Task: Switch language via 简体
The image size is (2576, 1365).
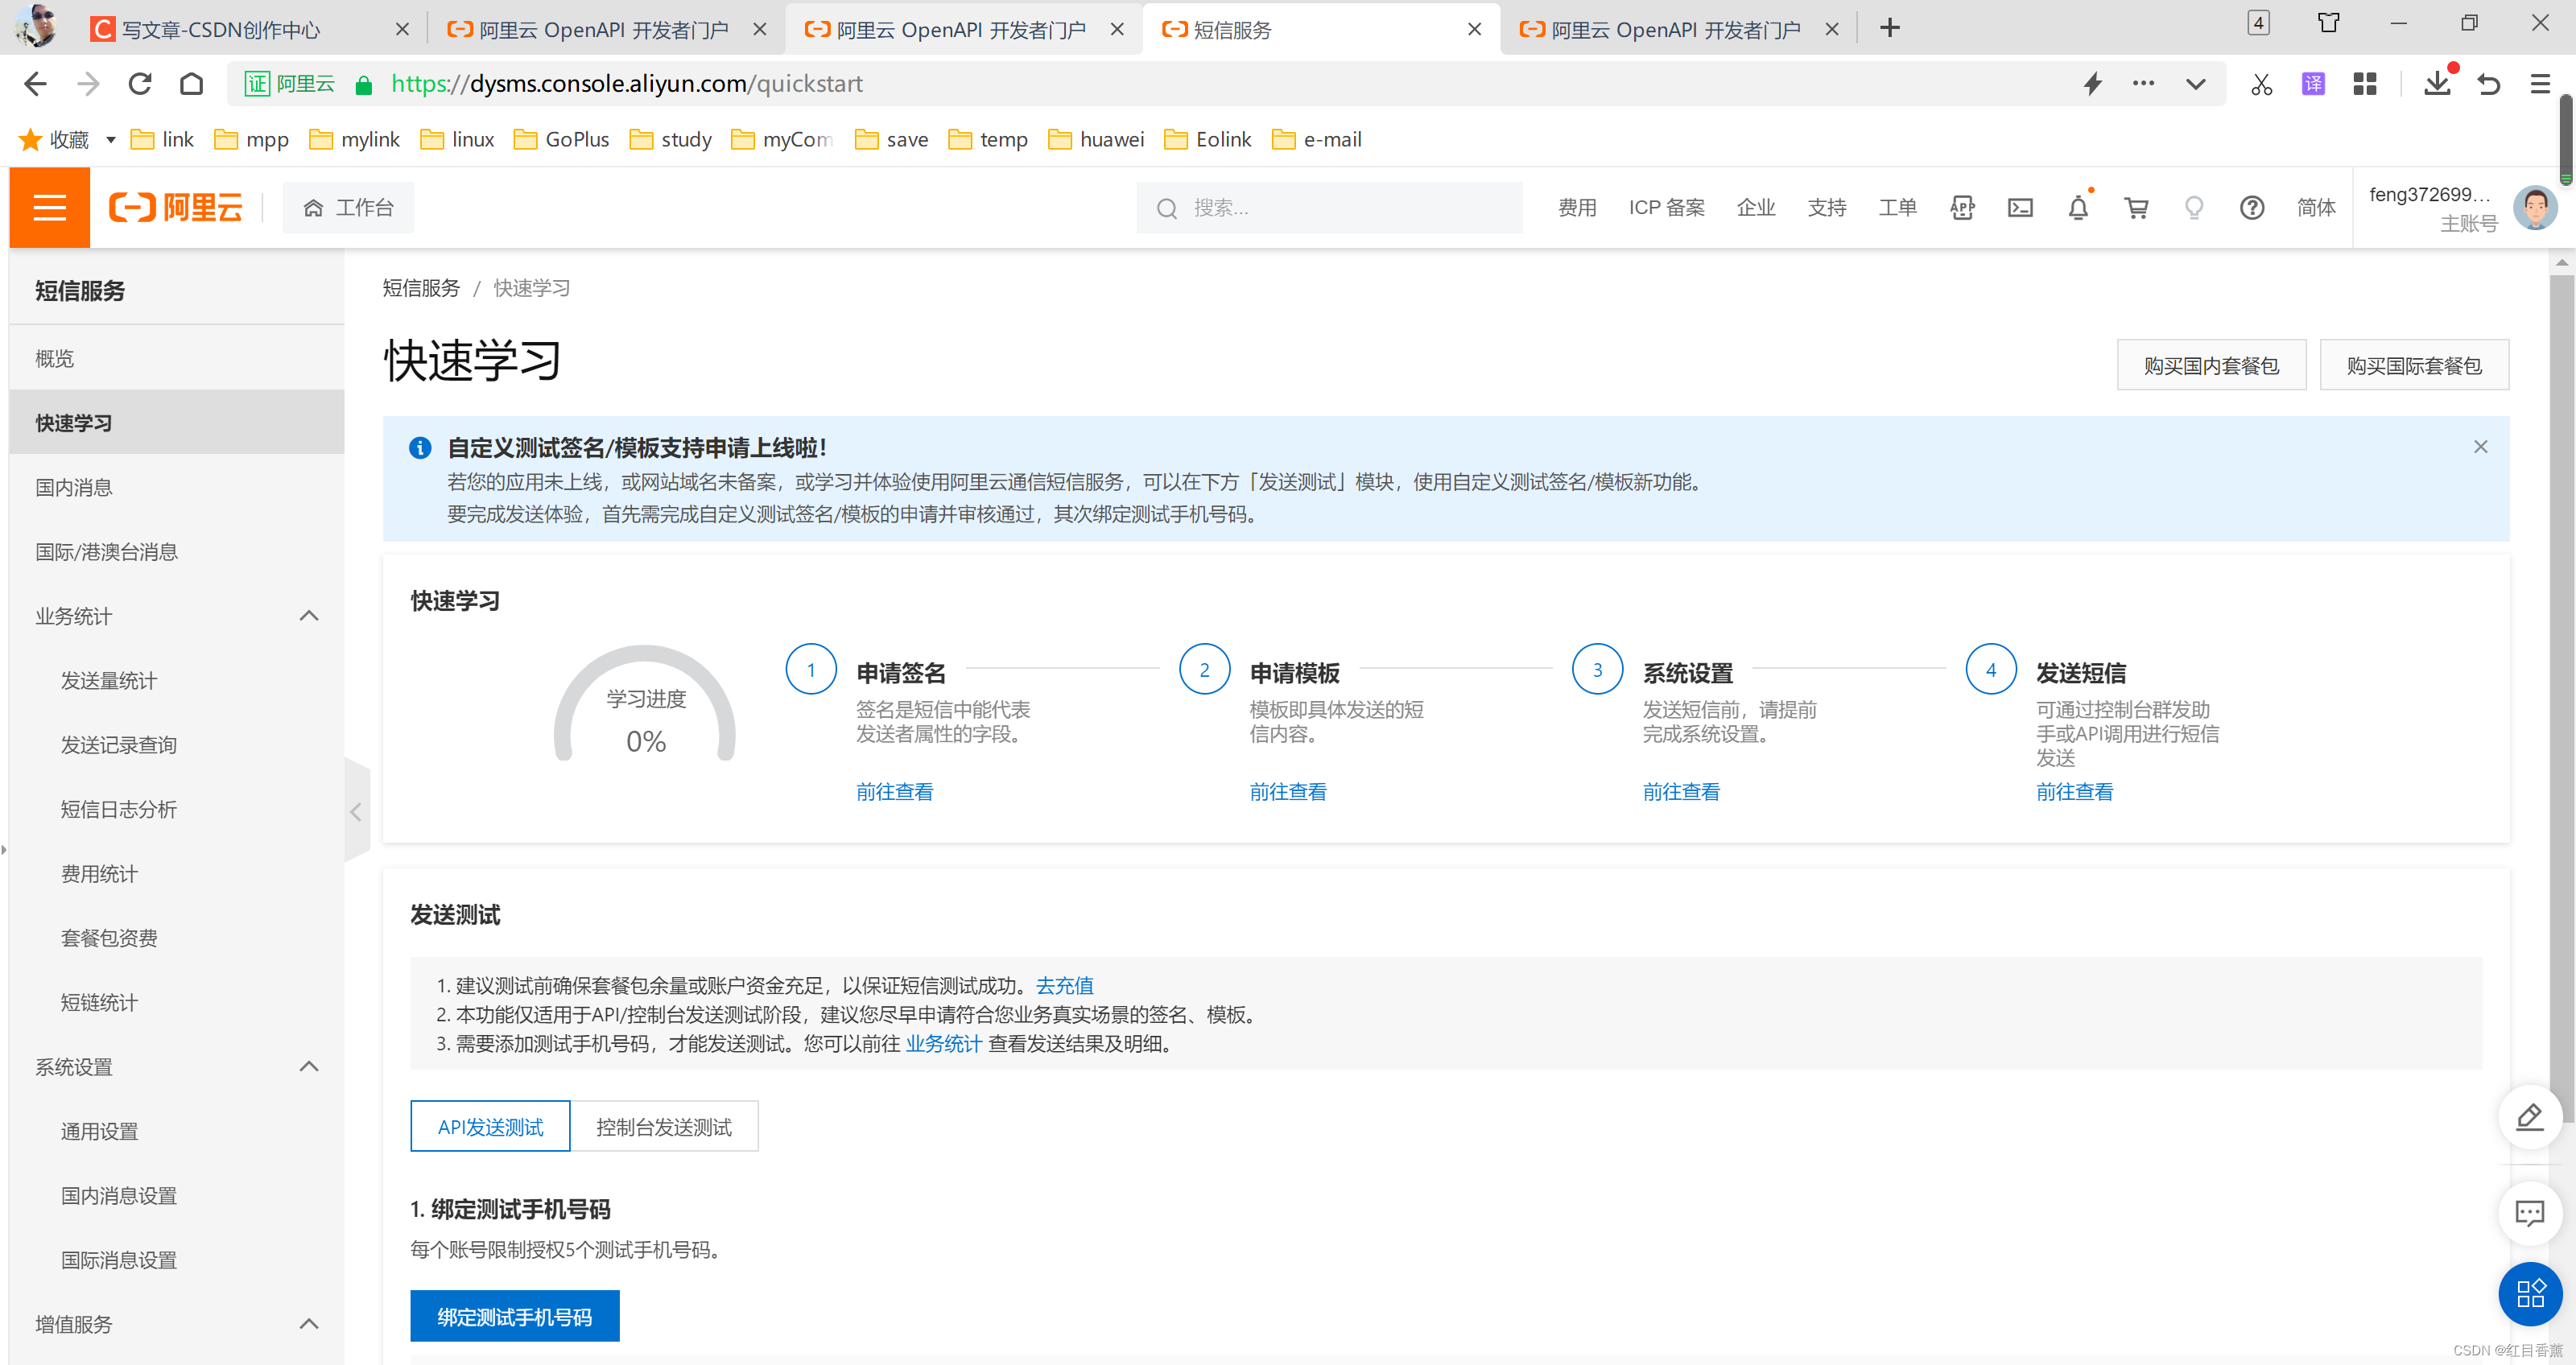Action: click(x=2316, y=207)
